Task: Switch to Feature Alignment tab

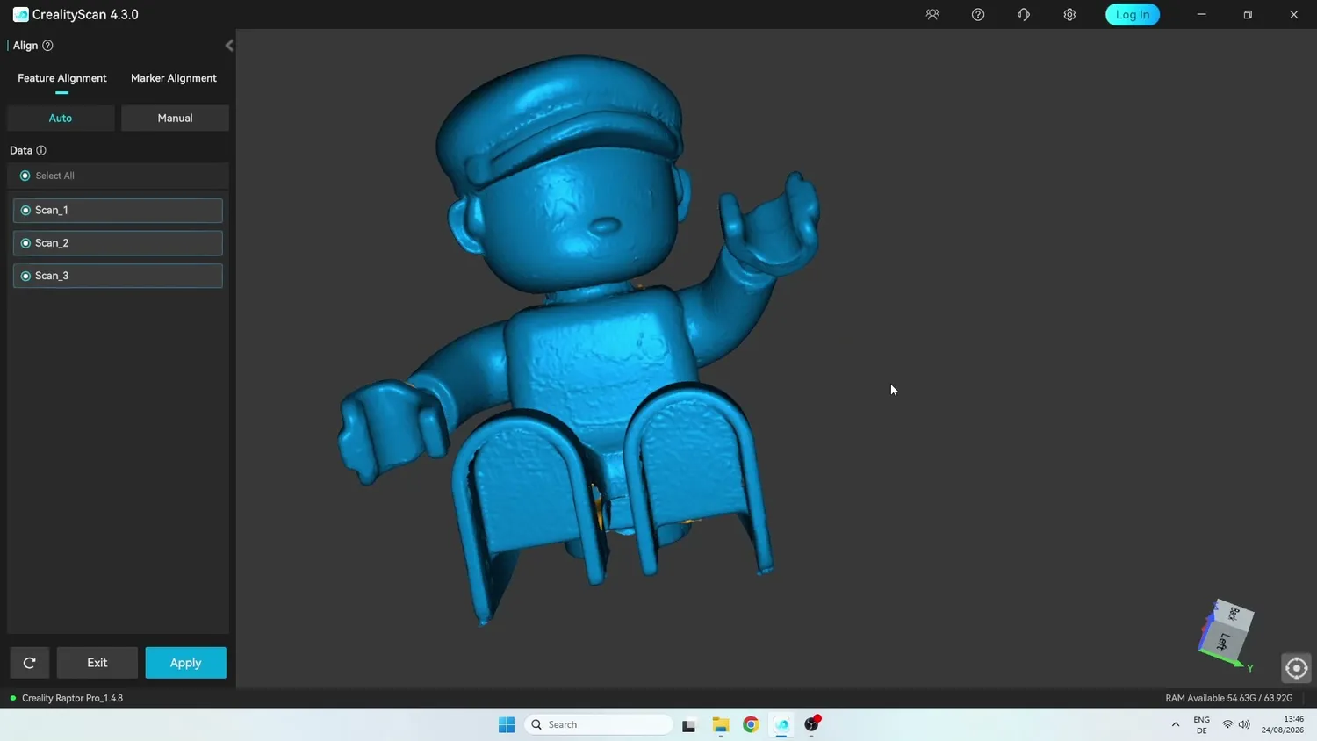Action: coord(62,78)
